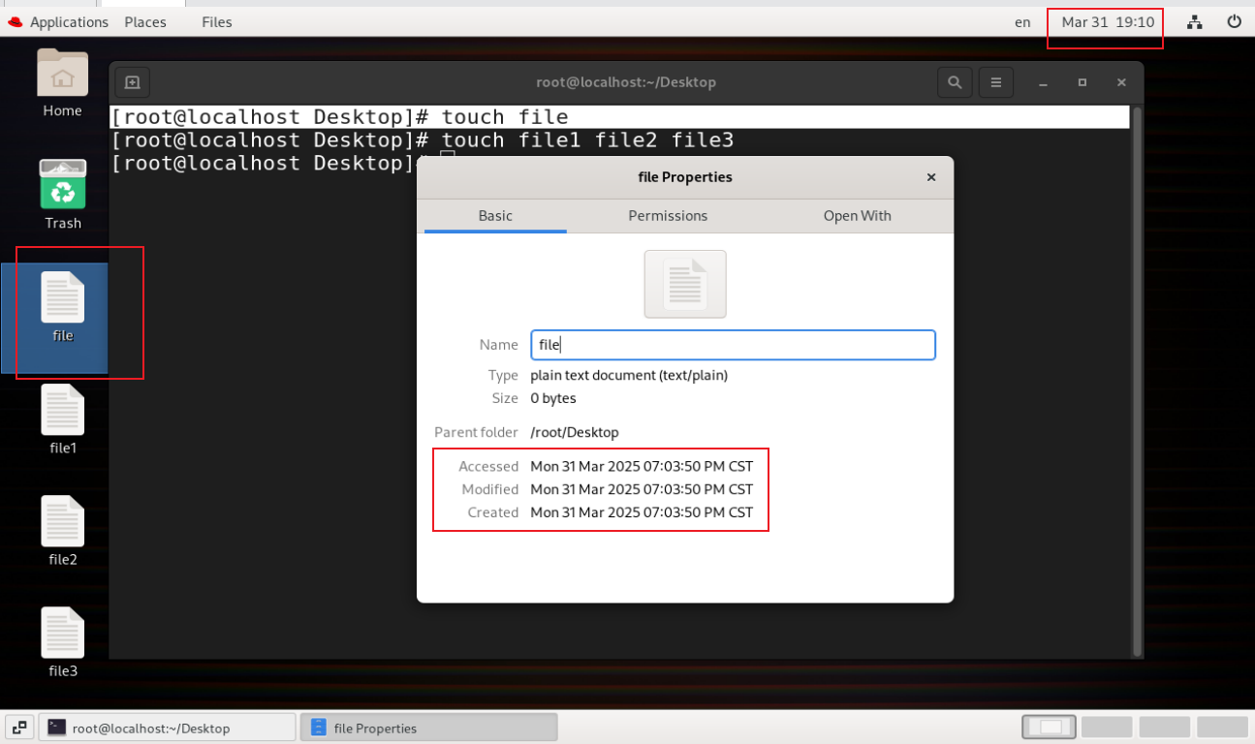The height and width of the screenshot is (744, 1255).
Task: Switch to the Open With tab
Action: 857,216
